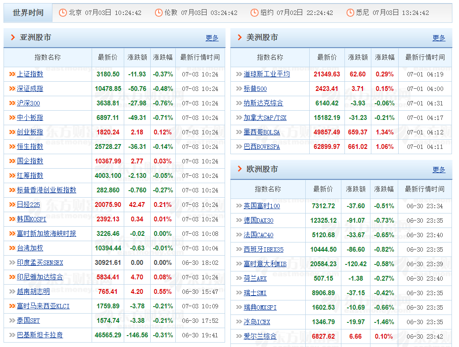Click the clock icon next to 悉尼 time

(350, 13)
